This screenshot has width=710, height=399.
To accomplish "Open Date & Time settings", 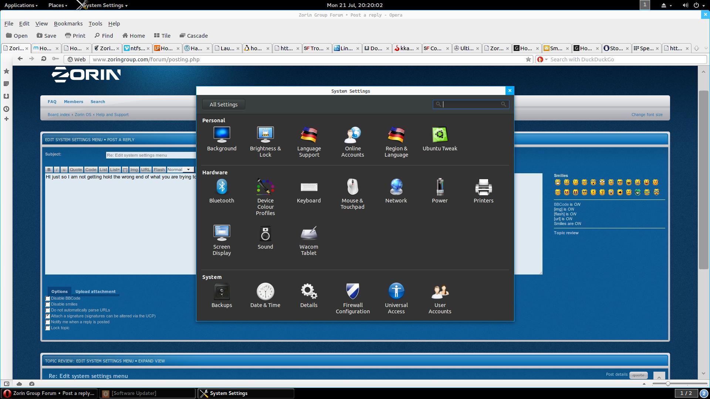I will click(x=265, y=296).
